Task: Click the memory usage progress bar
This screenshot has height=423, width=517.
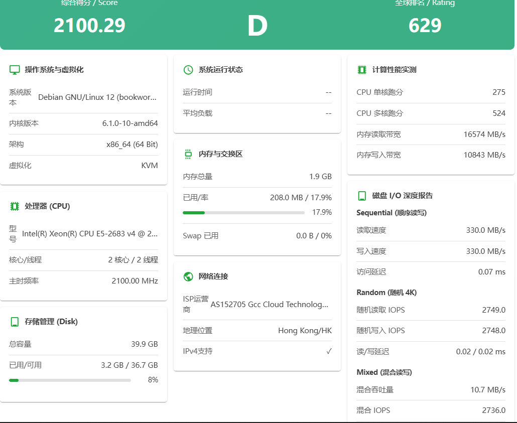Action: tap(243, 213)
